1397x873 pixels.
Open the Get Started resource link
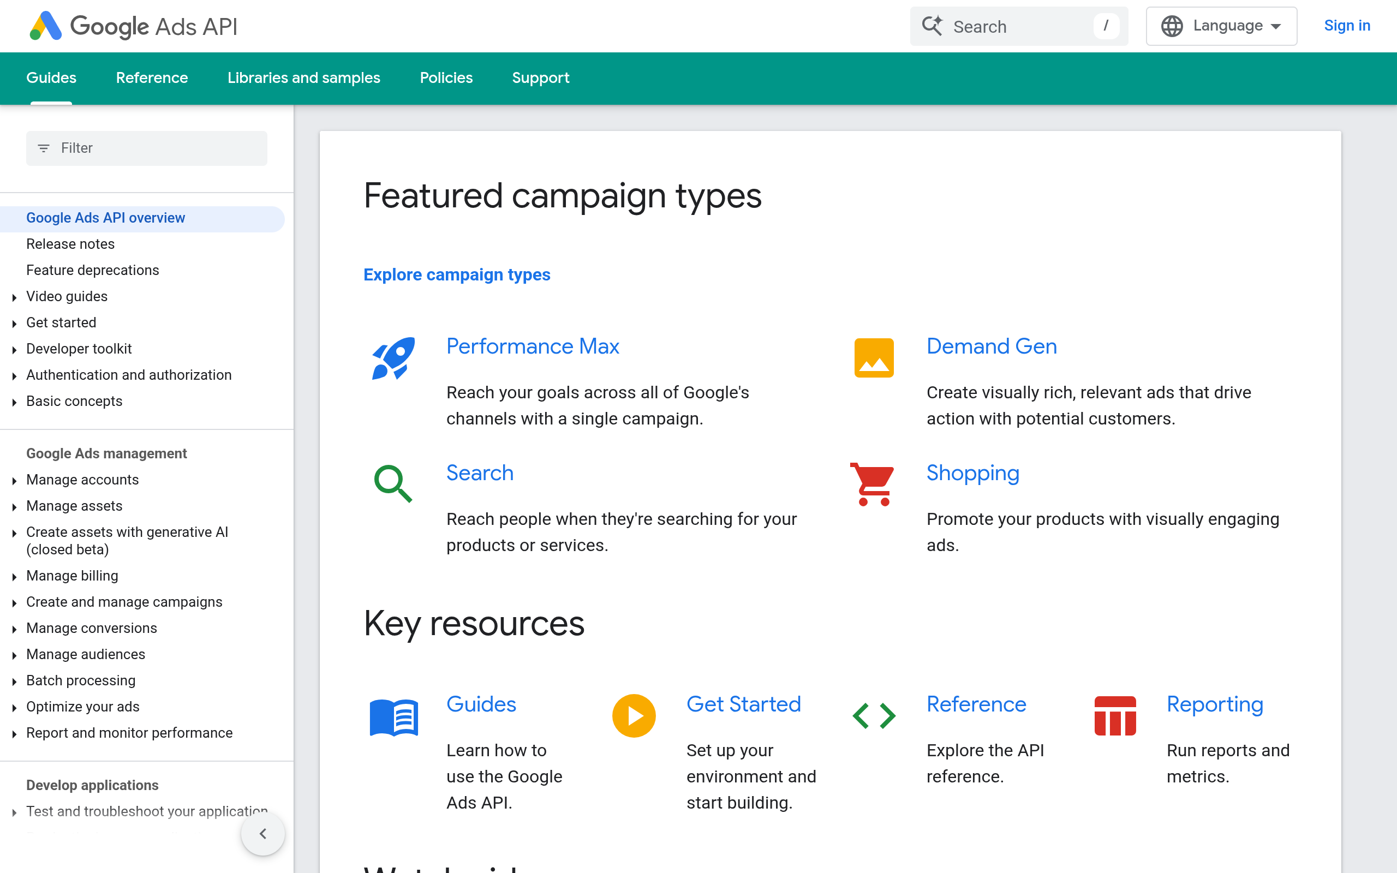744,704
